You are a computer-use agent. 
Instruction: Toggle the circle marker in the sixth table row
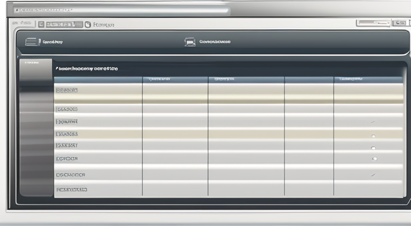(x=375, y=159)
